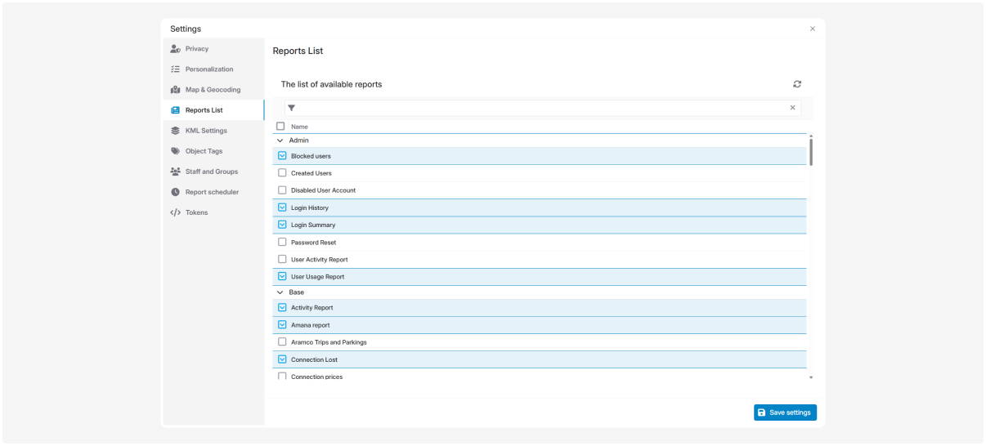This screenshot has width=986, height=446.
Task: Check the Password Reset report
Action: pos(282,243)
